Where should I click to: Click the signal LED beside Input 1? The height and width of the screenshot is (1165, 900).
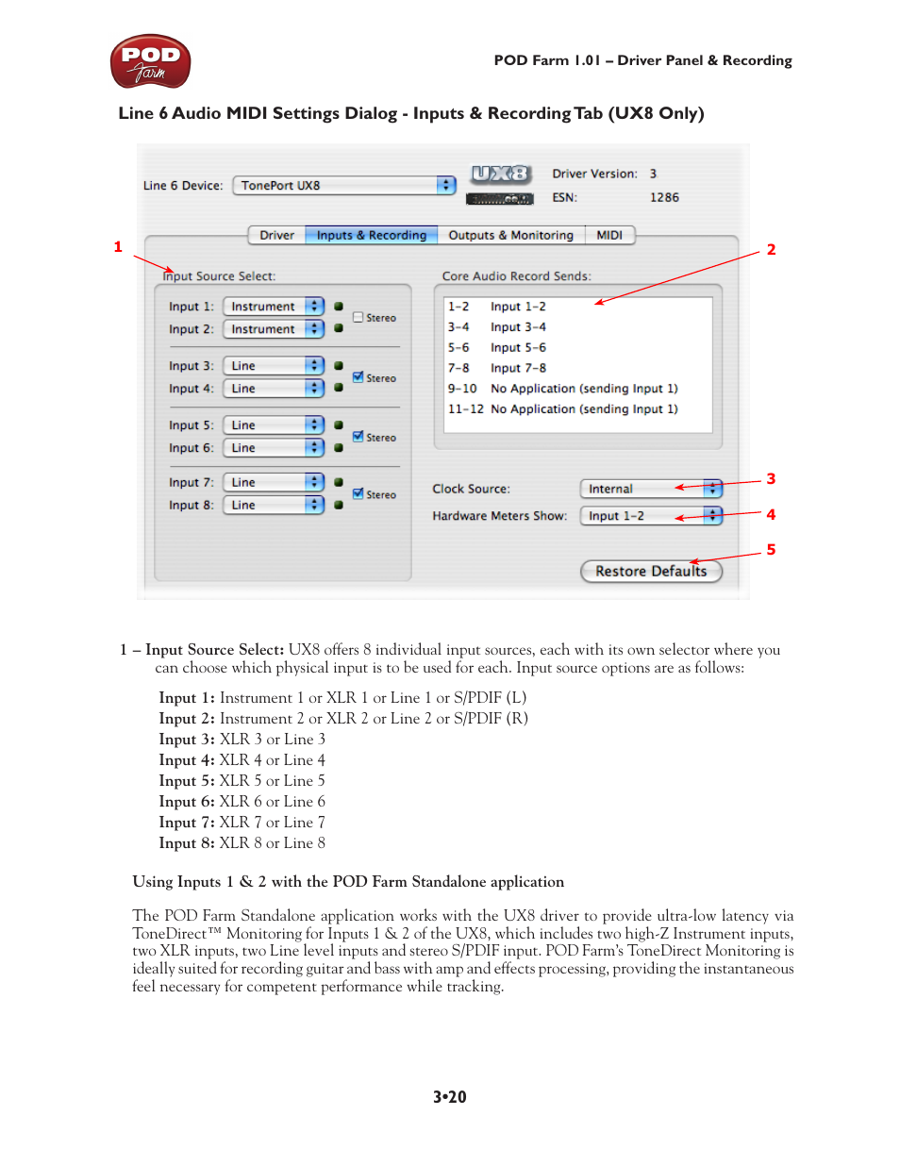[x=339, y=307]
